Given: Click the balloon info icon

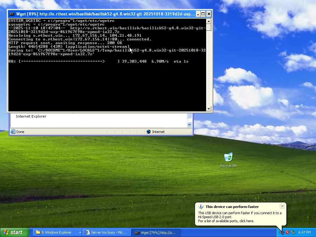Looking at the screenshot, I should coord(201,206).
